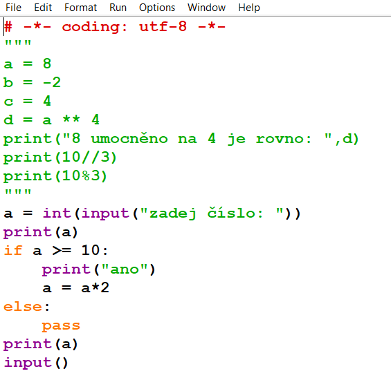Open the Help menu
This screenshot has height=389, width=391.
click(249, 8)
